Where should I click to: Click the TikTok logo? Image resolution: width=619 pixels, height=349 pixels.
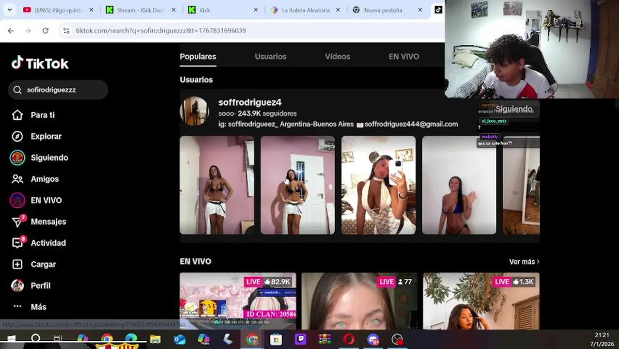40,63
